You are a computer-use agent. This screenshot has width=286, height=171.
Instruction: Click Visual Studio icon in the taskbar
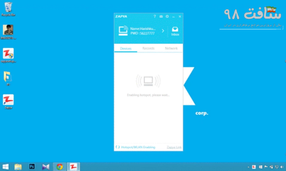click(46, 167)
